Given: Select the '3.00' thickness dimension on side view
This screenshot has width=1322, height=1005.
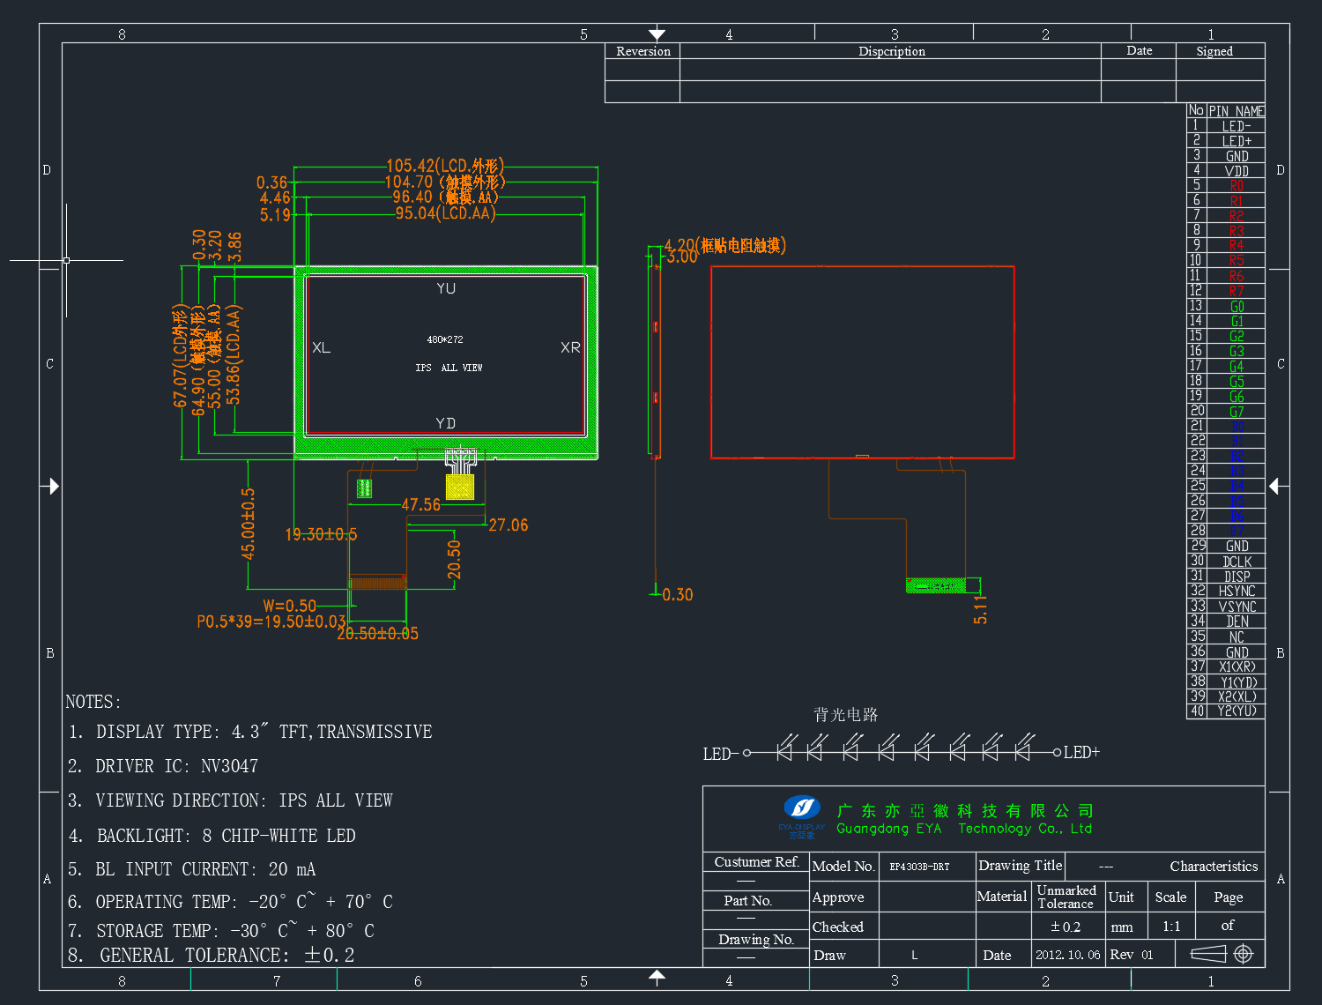Looking at the screenshot, I should point(682,257).
